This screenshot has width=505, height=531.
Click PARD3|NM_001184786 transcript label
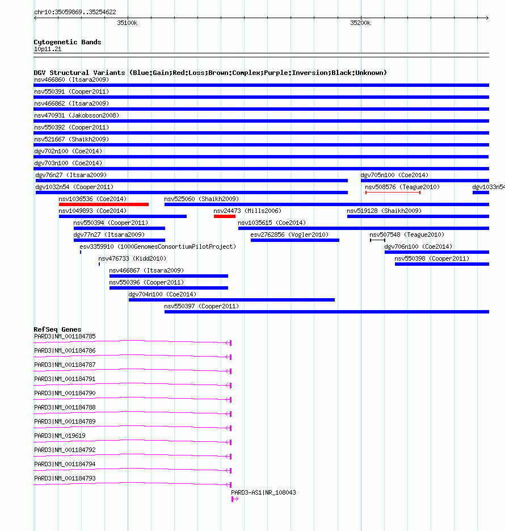click(65, 350)
